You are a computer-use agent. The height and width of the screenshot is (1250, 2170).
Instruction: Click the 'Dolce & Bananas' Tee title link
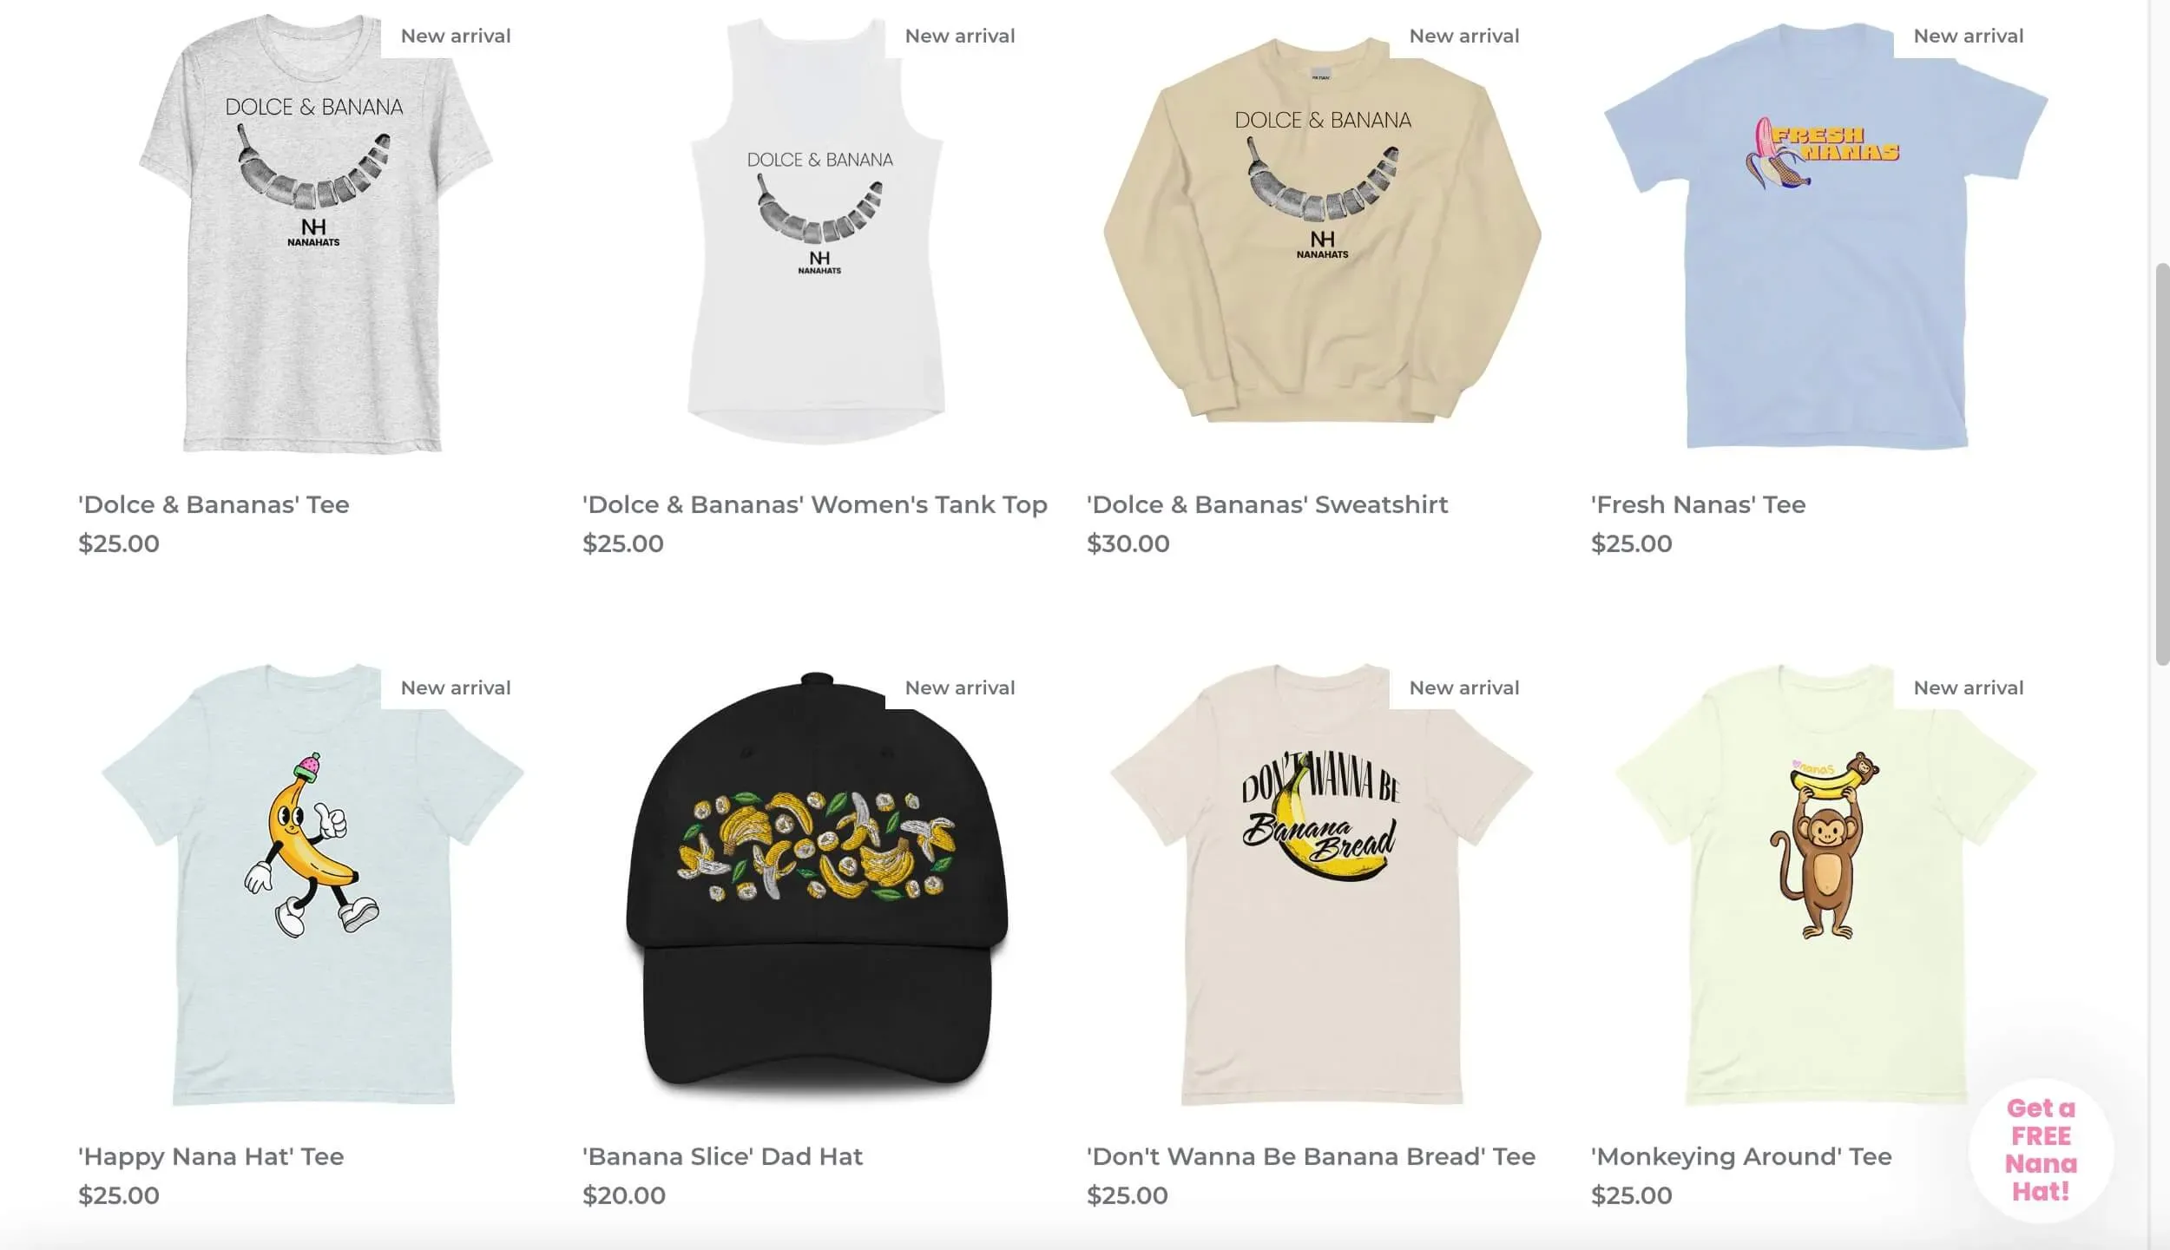coord(214,504)
